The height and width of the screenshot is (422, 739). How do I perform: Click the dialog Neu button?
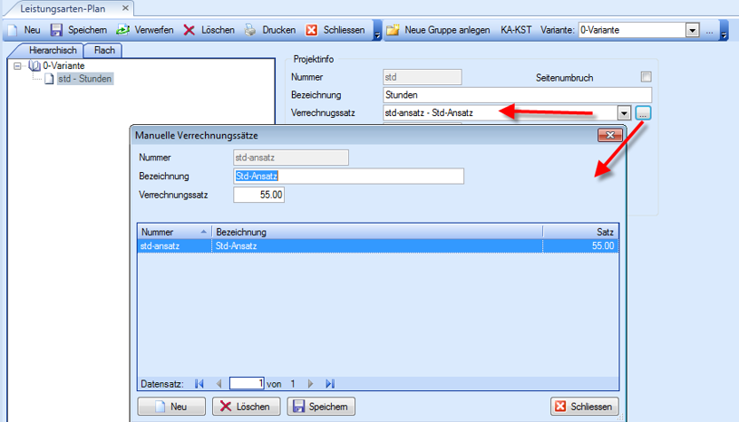171,407
